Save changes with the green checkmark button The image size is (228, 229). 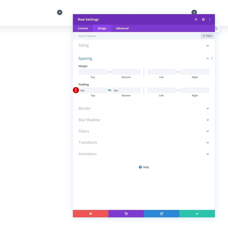(x=197, y=214)
